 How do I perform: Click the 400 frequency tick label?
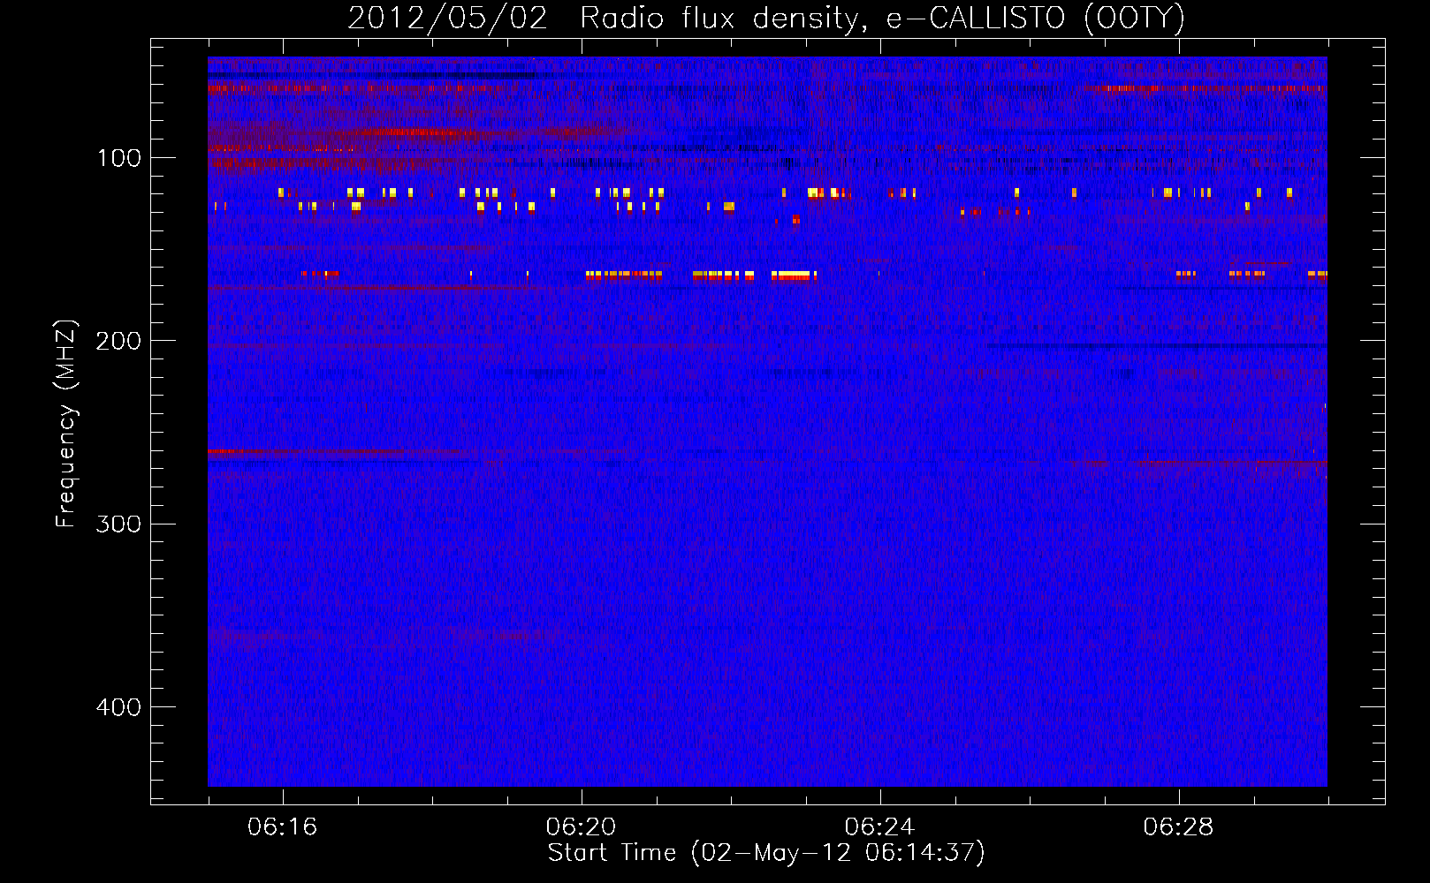point(118,707)
